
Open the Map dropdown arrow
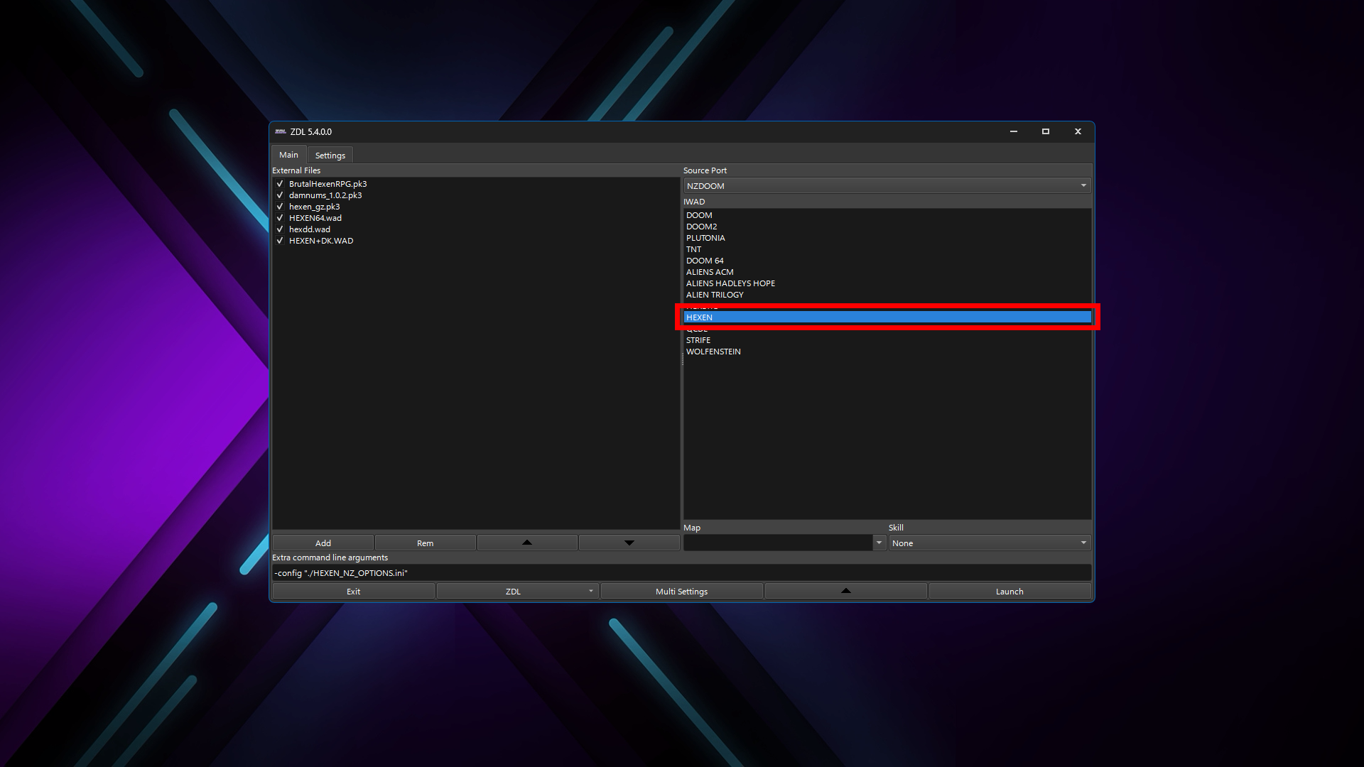879,543
